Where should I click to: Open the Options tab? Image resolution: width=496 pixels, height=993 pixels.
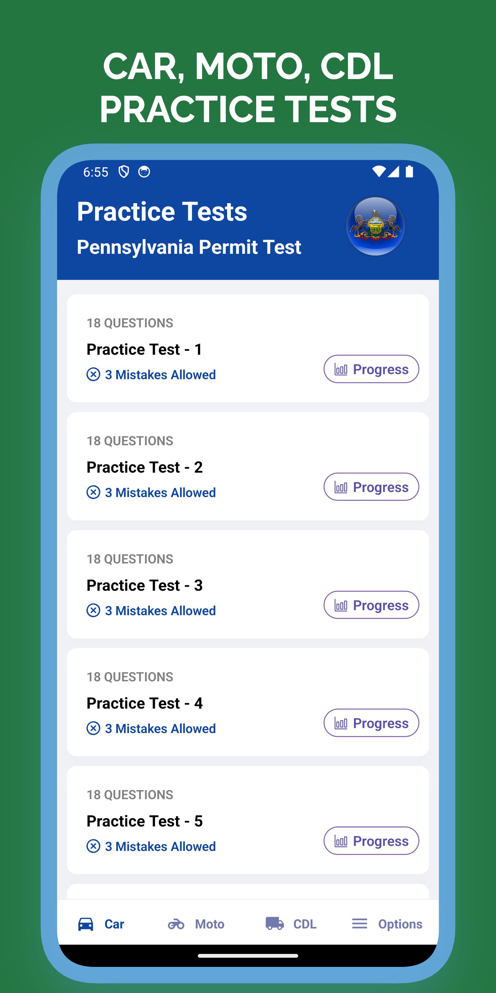[387, 924]
